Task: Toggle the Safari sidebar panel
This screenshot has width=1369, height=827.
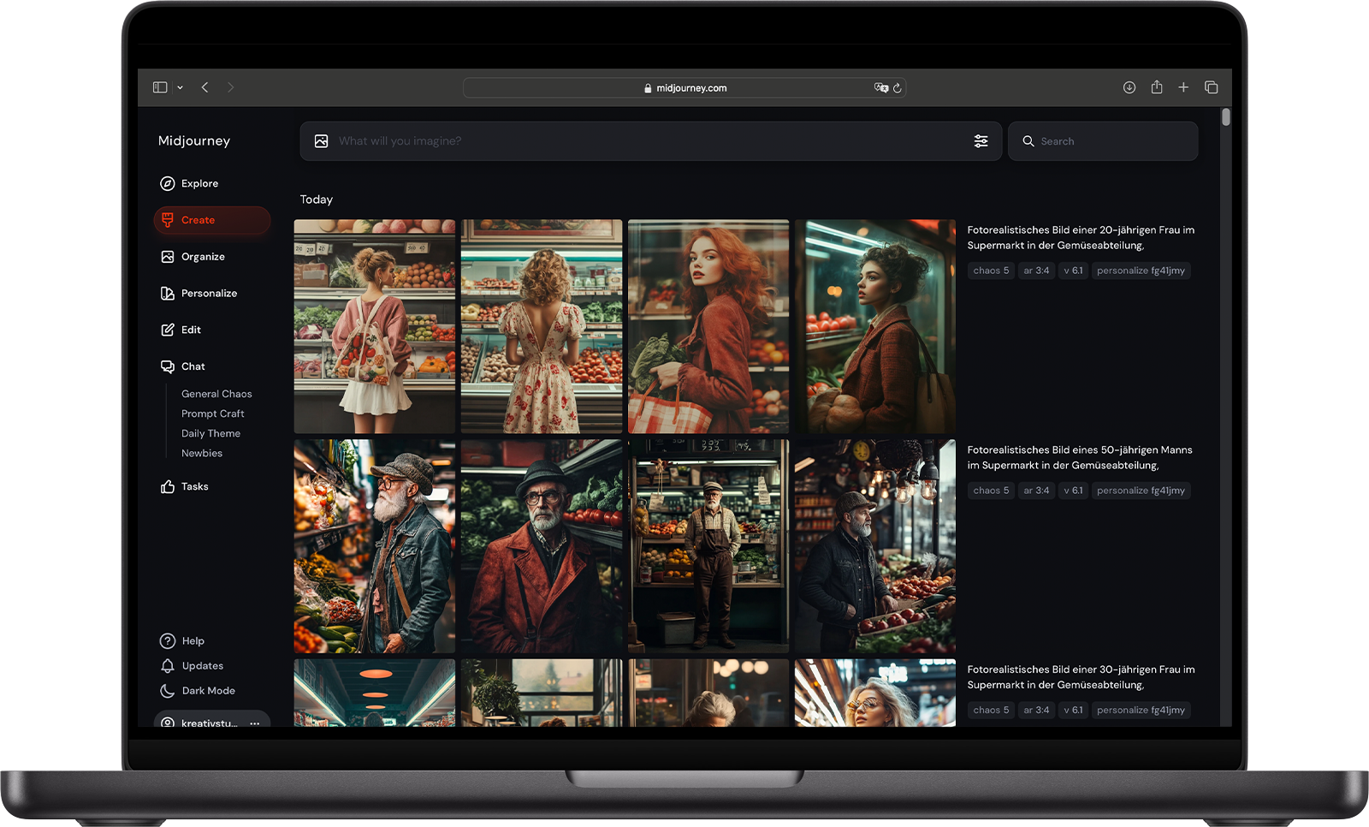Action: coord(160,87)
